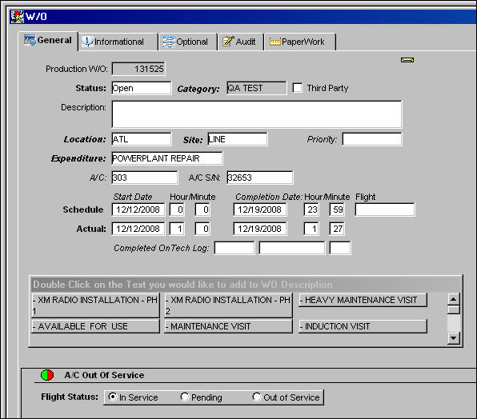Click the Site field showing LINE
Image resolution: width=477 pixels, height=419 pixels.
[x=238, y=139]
